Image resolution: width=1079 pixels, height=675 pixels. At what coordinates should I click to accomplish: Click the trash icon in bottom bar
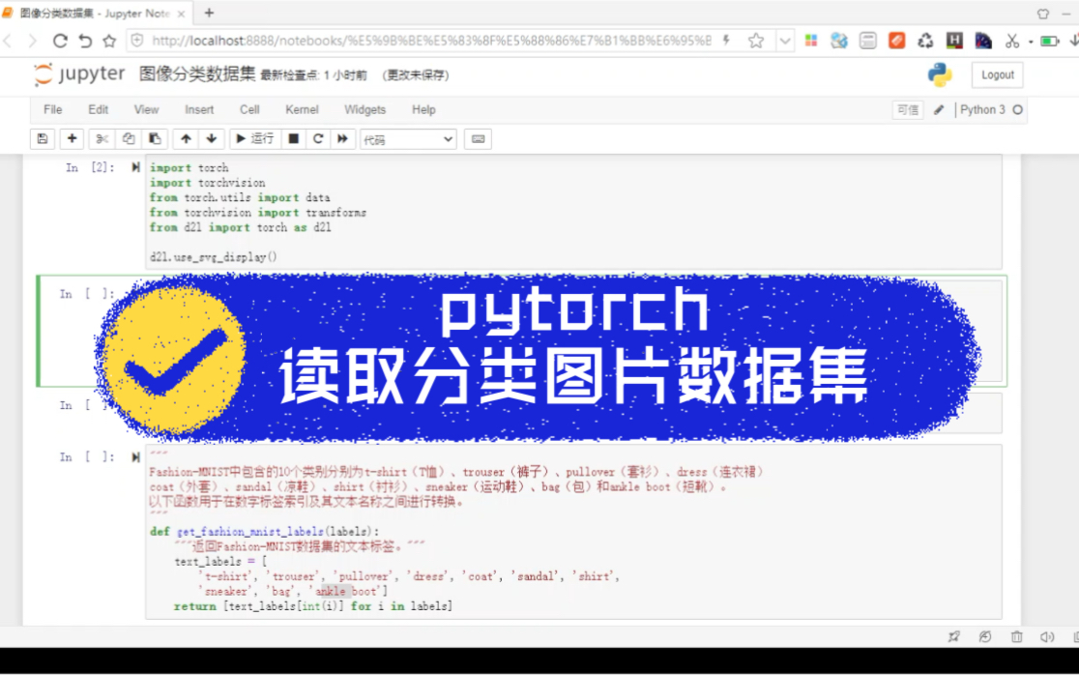pos(1016,637)
